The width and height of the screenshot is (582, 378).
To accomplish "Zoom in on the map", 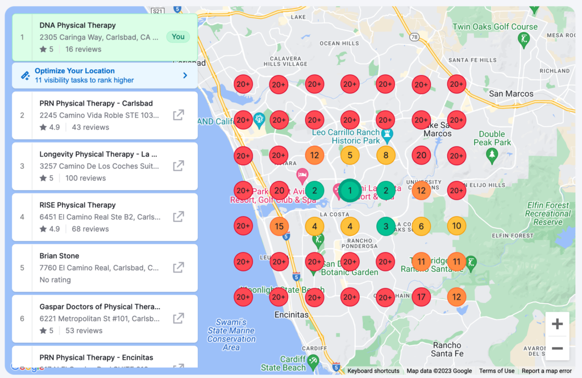I will coord(557,324).
